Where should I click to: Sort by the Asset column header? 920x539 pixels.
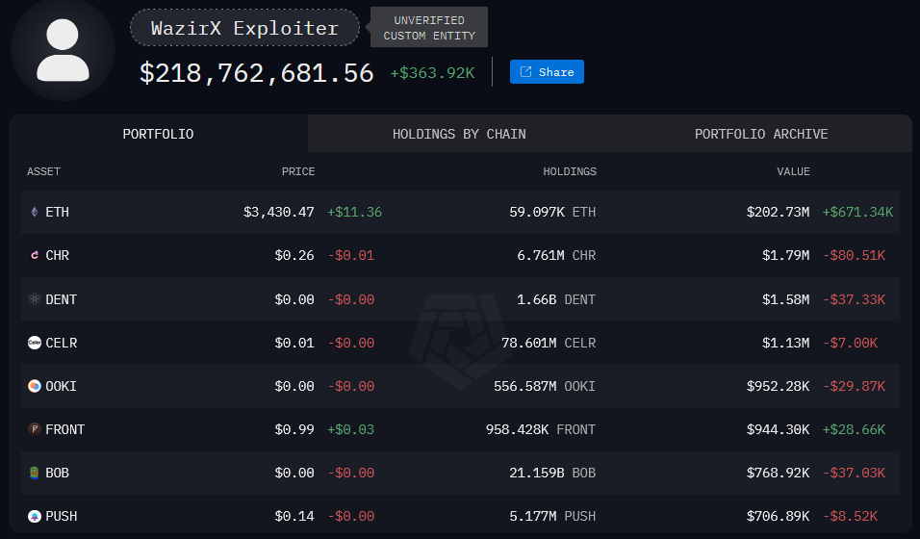(43, 171)
